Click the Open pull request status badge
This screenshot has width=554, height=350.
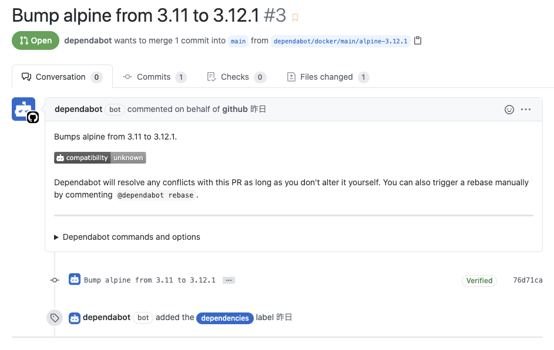click(x=35, y=41)
